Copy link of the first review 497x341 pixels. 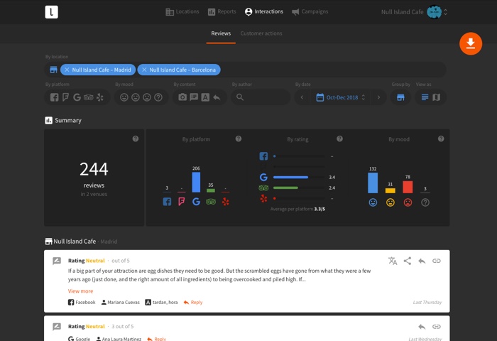[437, 261]
